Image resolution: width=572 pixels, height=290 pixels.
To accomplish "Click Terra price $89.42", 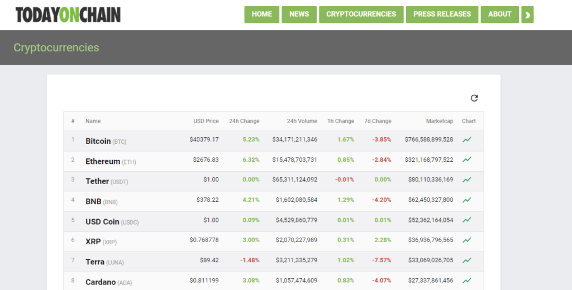I will 209,260.
